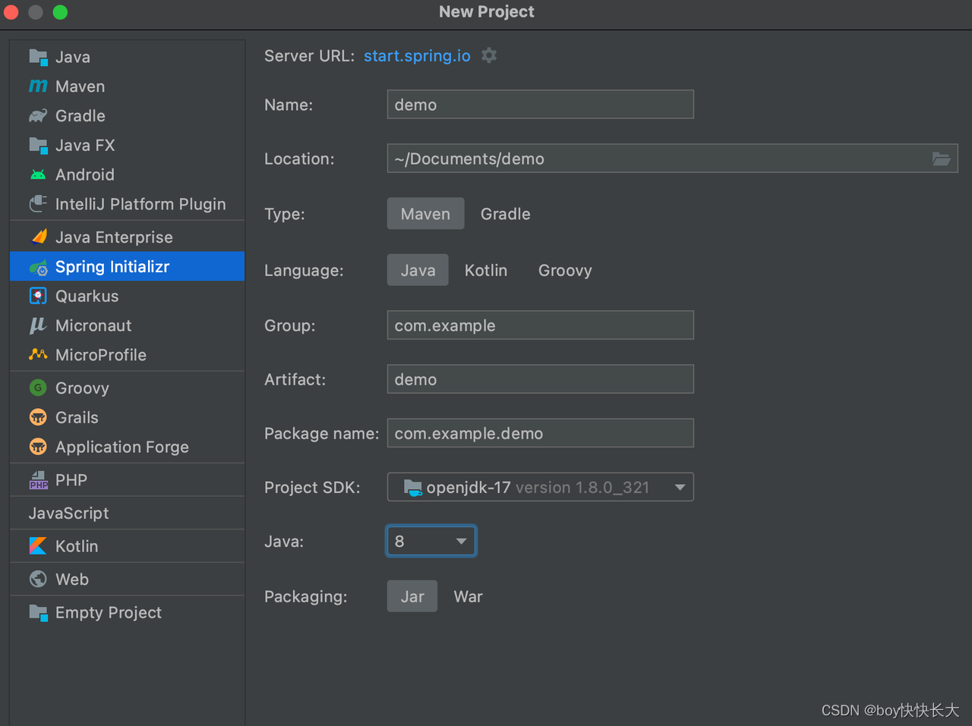Image resolution: width=972 pixels, height=726 pixels.
Task: Open the start.spring.io server link
Action: (417, 56)
